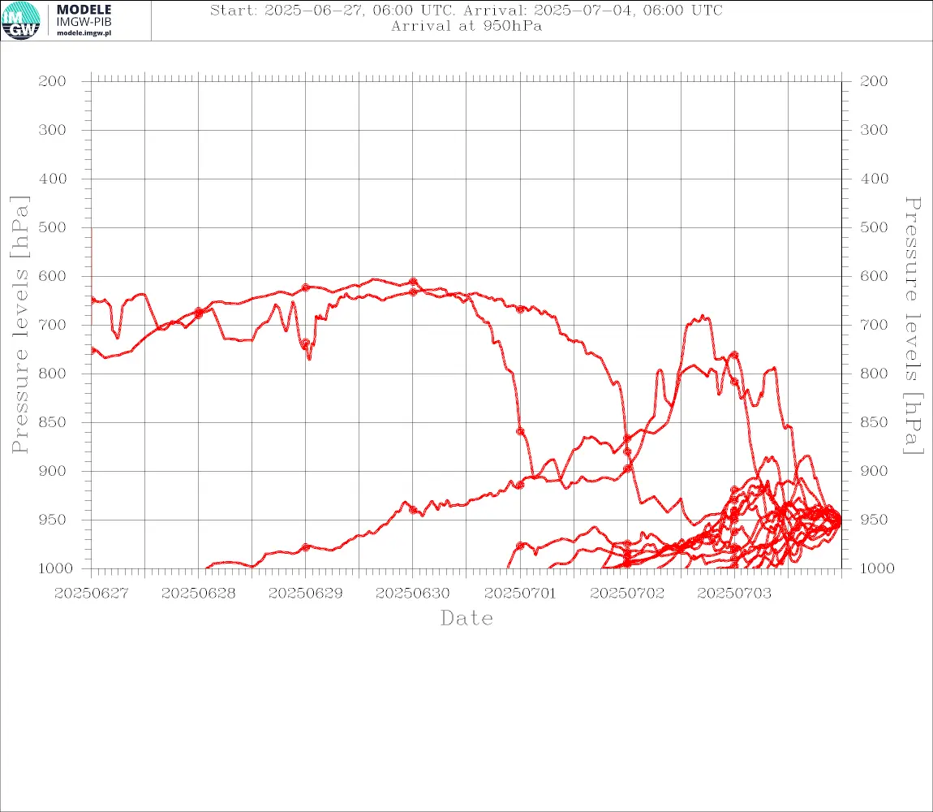Click the left-axis 400 pressure label
933x812 pixels.
pyautogui.click(x=53, y=179)
